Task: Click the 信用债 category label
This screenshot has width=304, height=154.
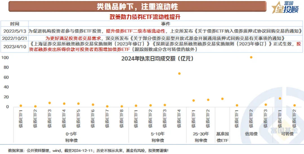Action: [251, 134]
